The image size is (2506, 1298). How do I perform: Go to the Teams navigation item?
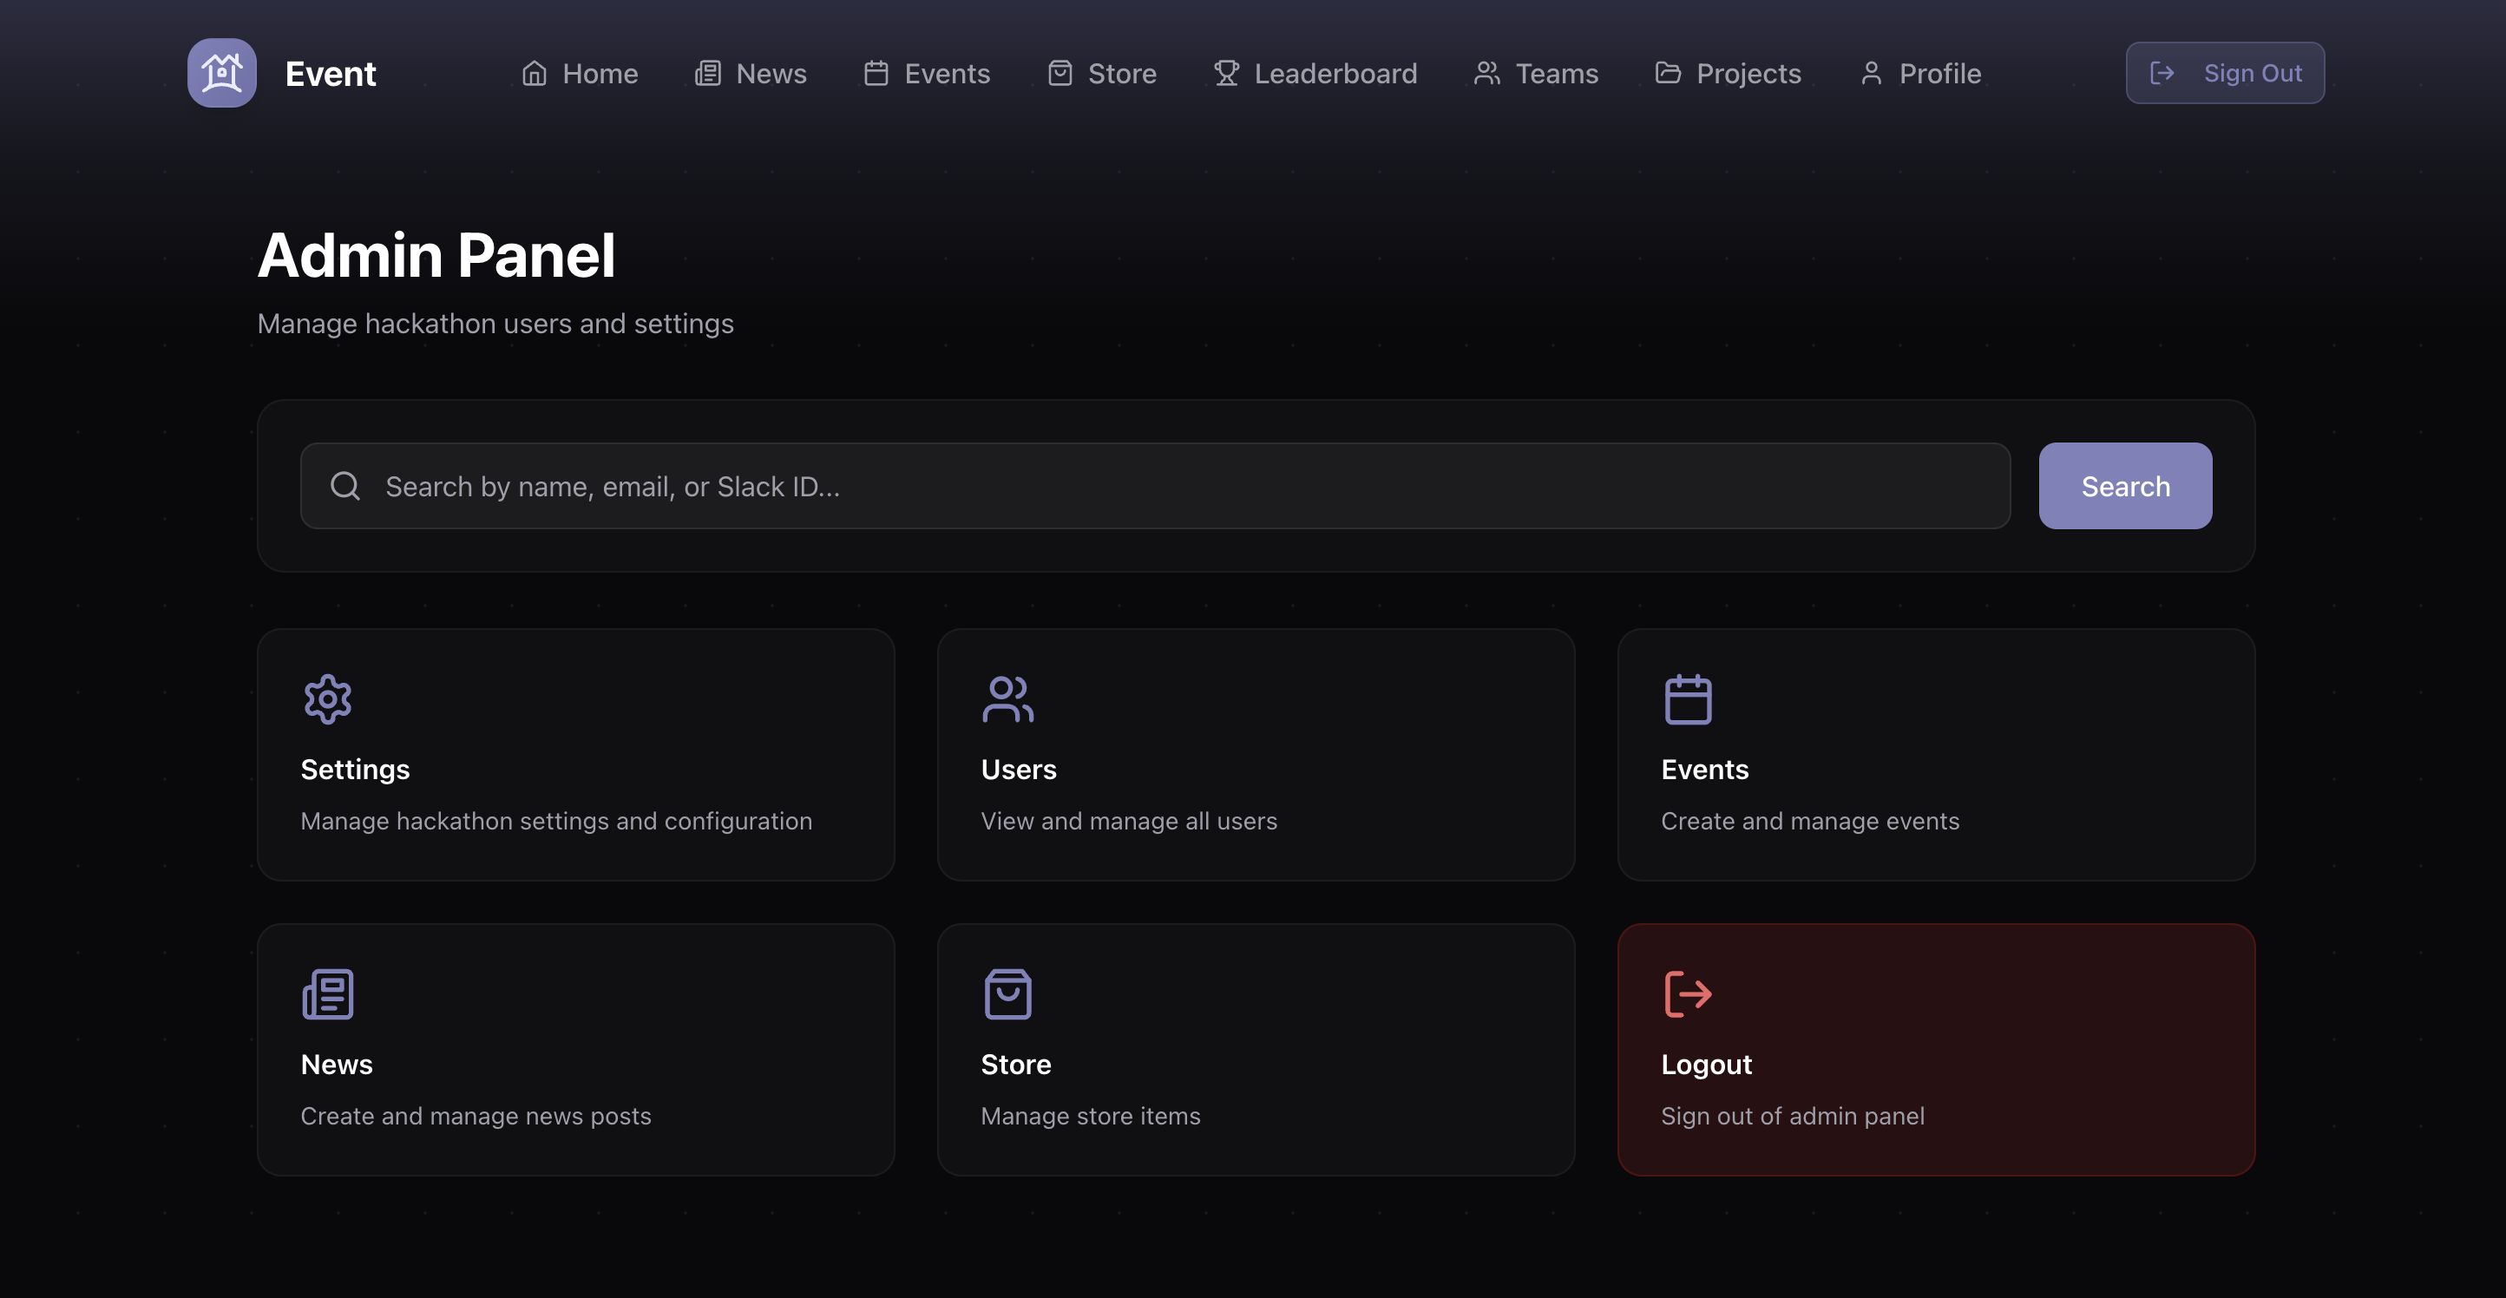click(1536, 73)
